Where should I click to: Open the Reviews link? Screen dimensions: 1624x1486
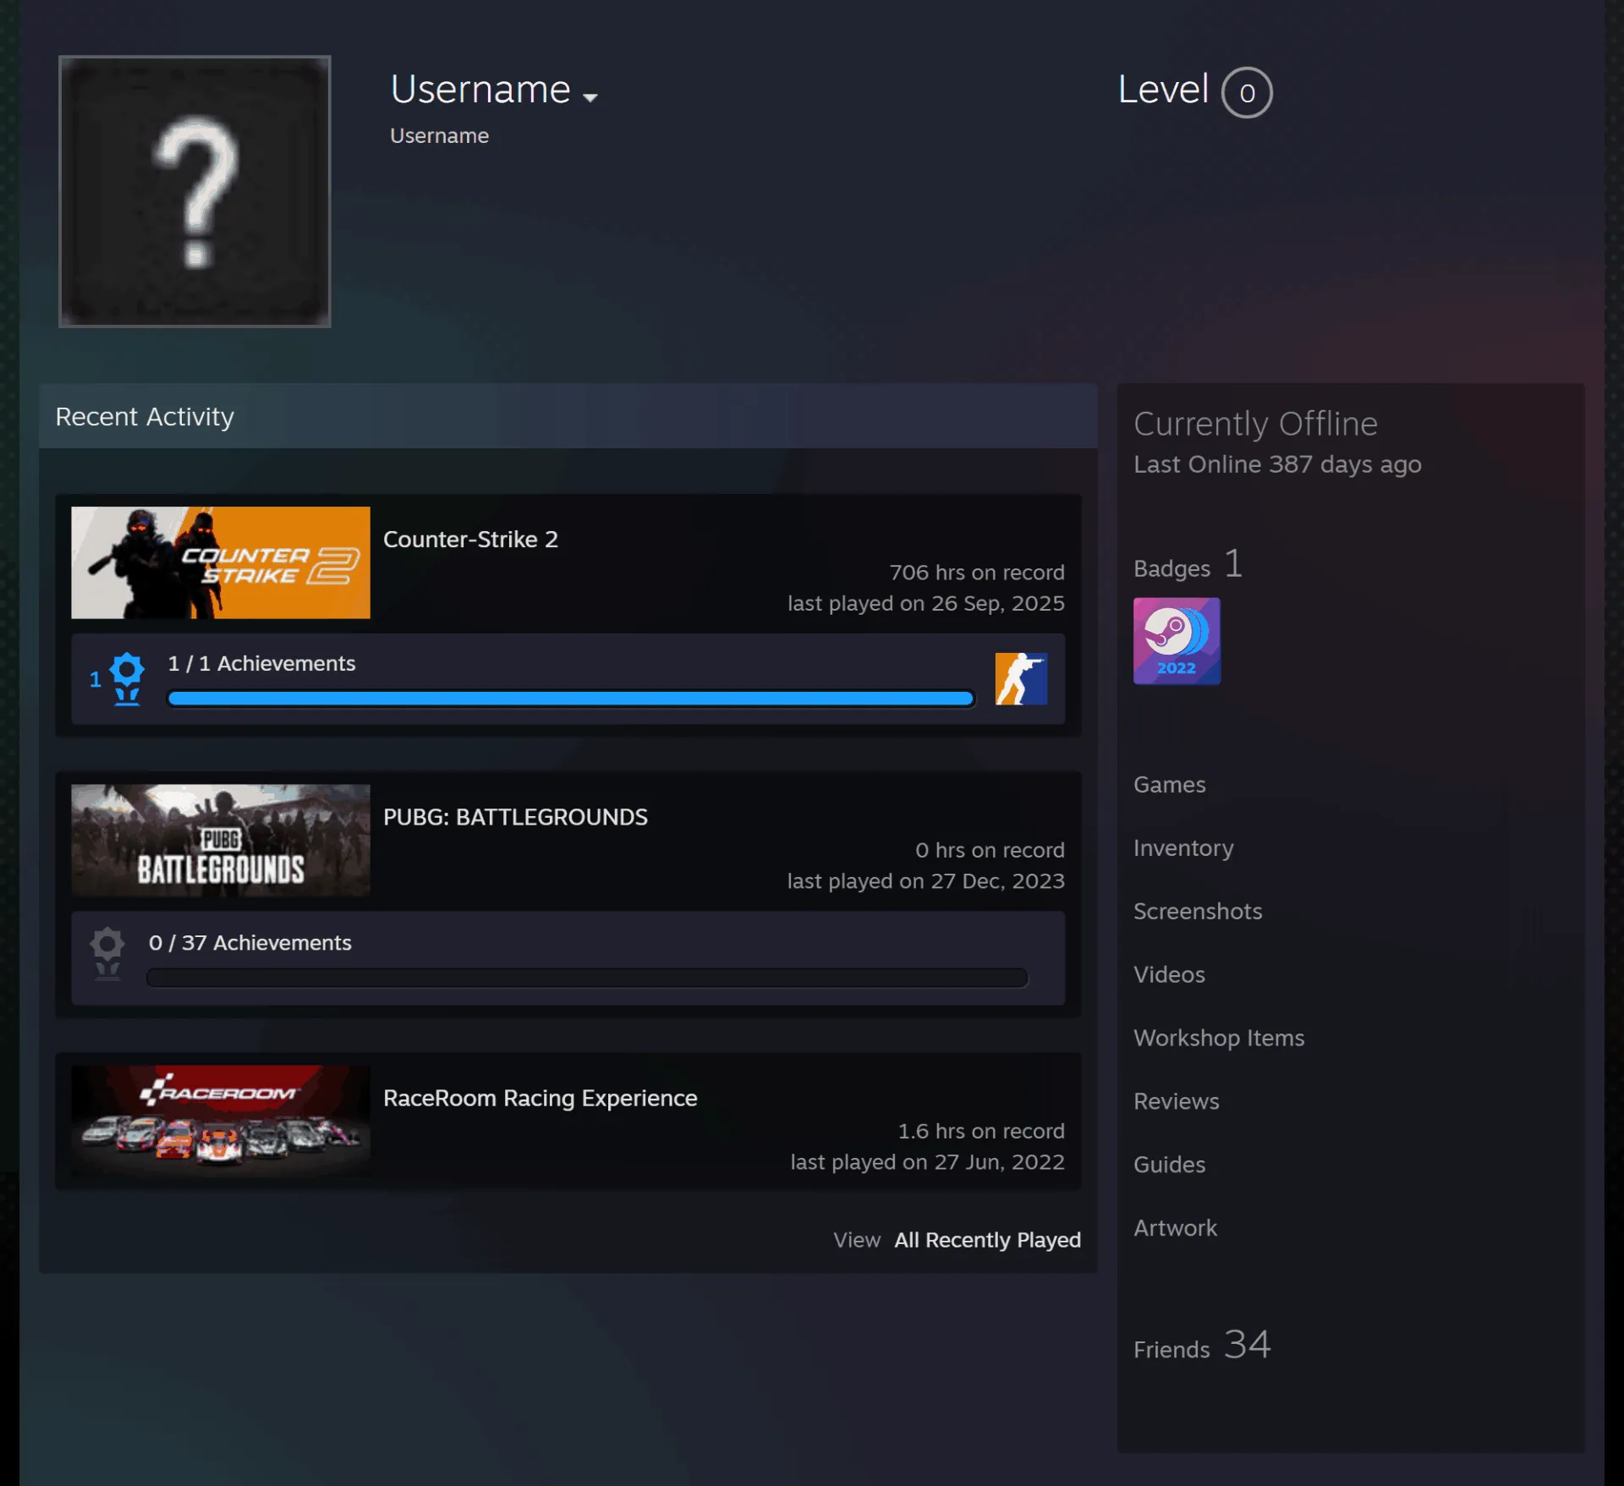click(1177, 1101)
